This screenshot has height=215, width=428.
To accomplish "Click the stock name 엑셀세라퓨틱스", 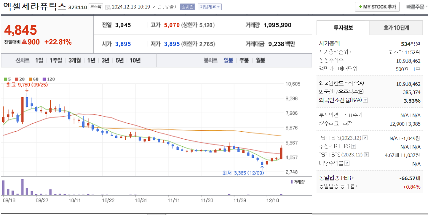I will pos(35,7).
